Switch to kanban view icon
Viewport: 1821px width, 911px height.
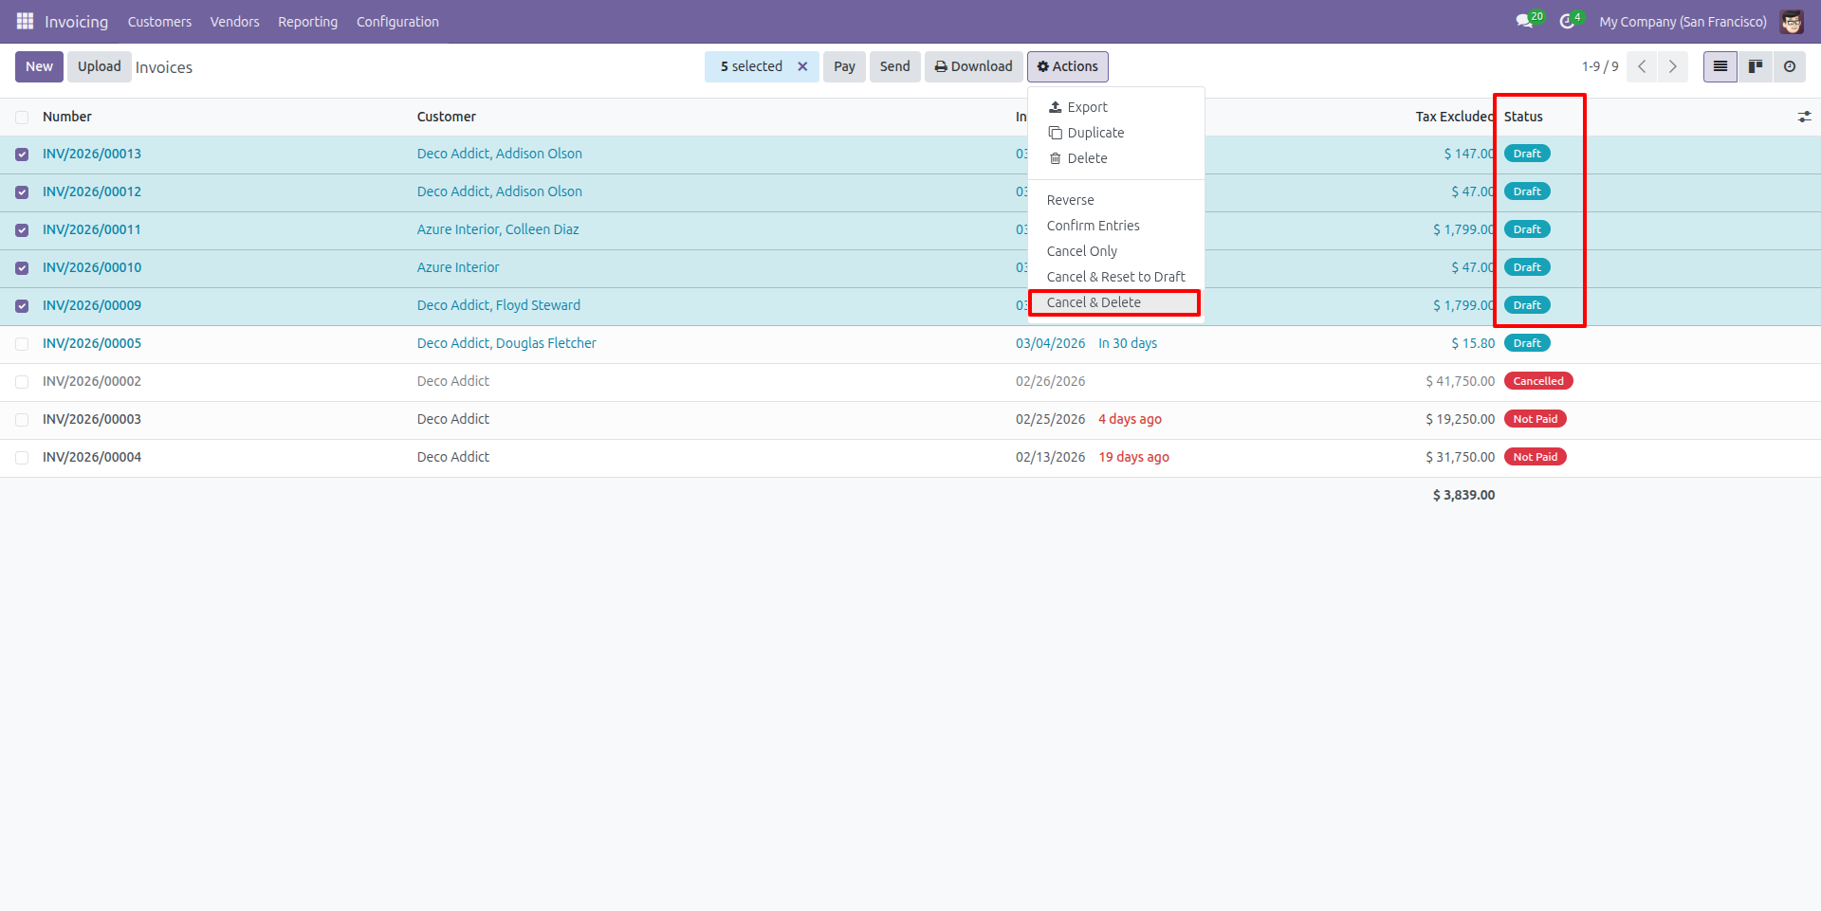[x=1755, y=66]
